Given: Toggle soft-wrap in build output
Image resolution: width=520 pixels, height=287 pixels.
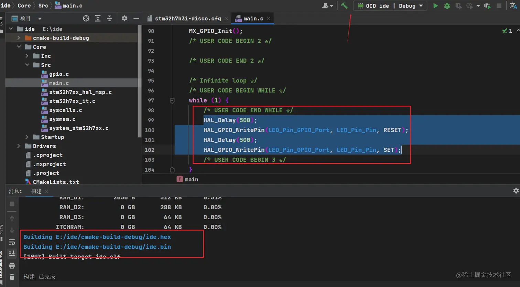Looking at the screenshot, I should coord(12,242).
